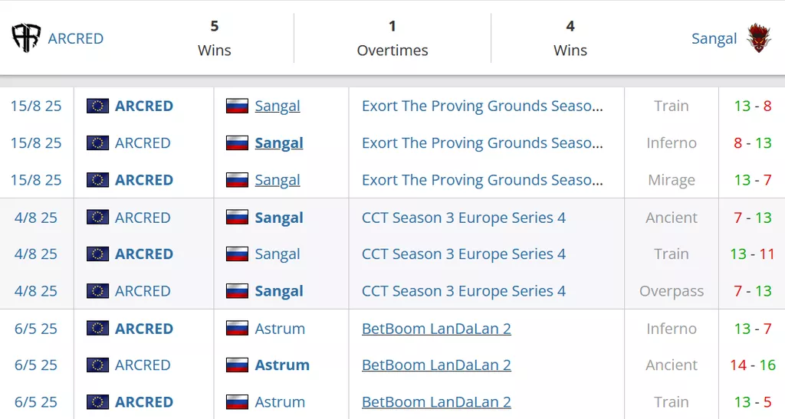Click Russian flag beside bold Astrum
Screen dimensions: 785x419
[x=237, y=365]
